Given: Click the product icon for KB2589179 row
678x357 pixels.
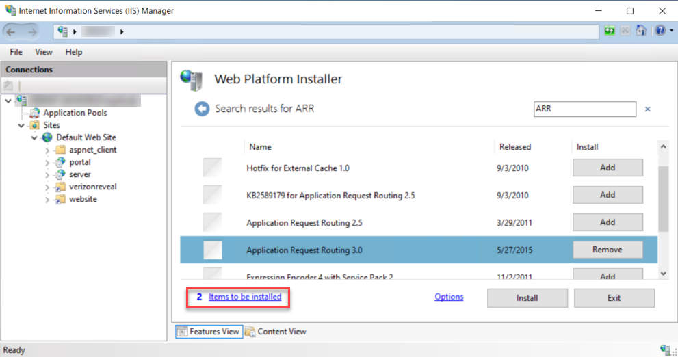Looking at the screenshot, I should click(212, 196).
